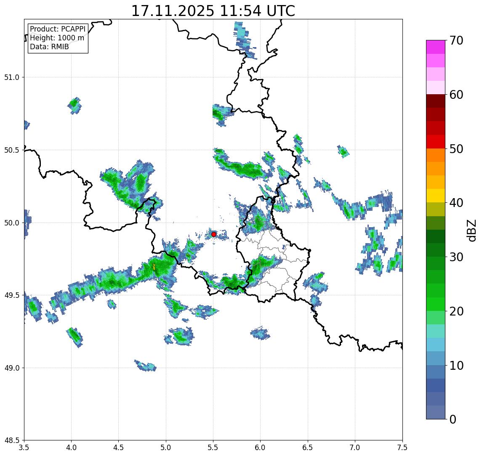Click the light blue colorbar segment above 10
482x456 pixels.
coord(436,358)
